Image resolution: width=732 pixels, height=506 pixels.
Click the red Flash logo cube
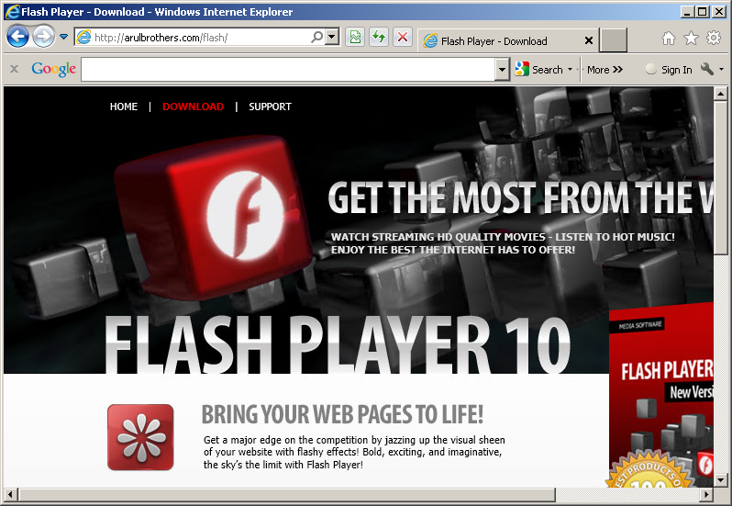(215, 218)
